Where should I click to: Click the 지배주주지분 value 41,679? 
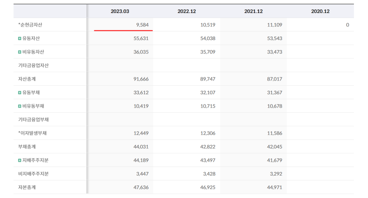tap(274, 160)
